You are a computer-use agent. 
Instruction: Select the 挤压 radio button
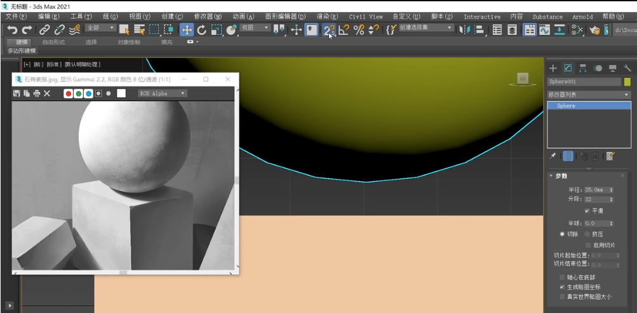click(587, 234)
